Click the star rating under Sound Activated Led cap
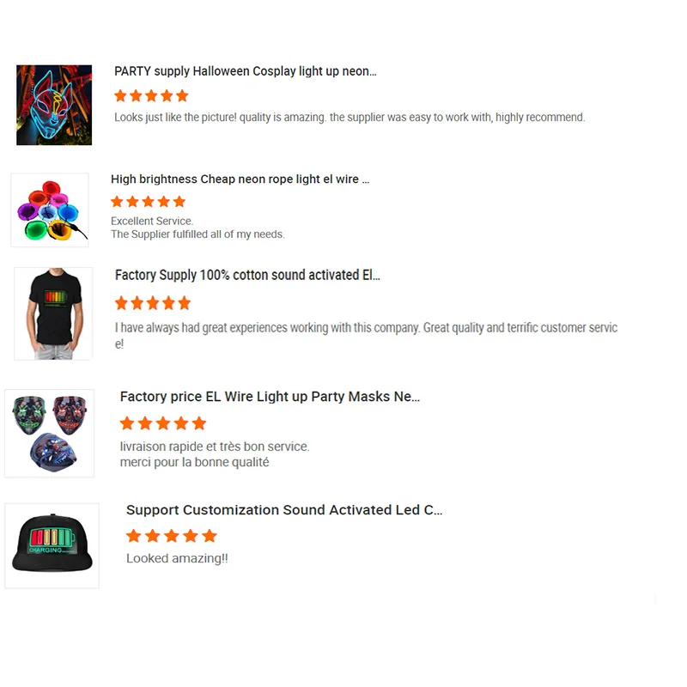 (x=171, y=535)
